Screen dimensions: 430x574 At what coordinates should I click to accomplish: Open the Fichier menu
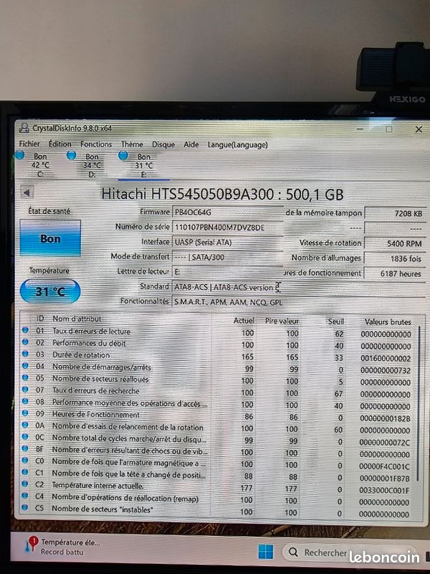29,144
